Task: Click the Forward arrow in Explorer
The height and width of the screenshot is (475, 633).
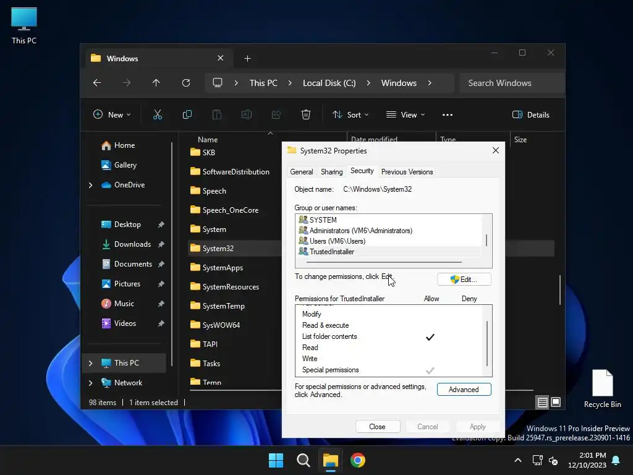Action: 127,83
